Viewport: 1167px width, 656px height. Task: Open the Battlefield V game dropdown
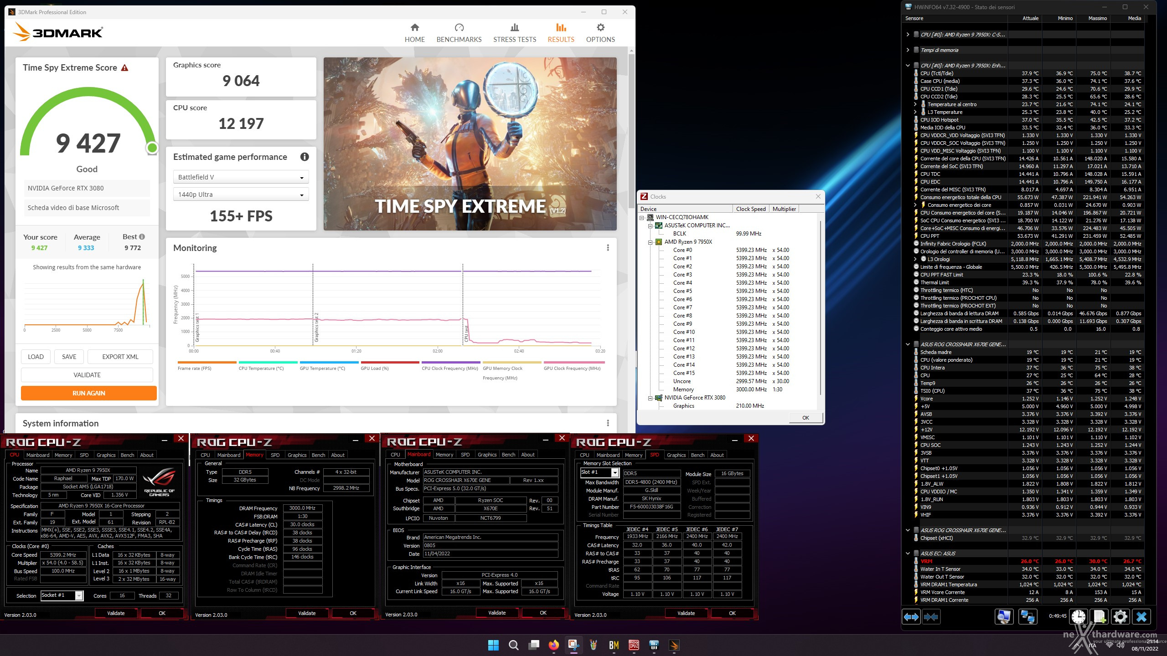241,177
